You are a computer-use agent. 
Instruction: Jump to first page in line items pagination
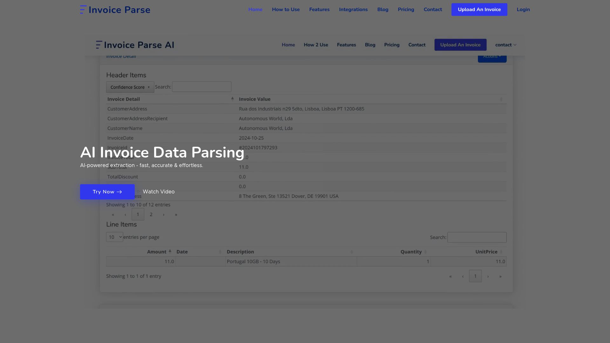point(451,276)
